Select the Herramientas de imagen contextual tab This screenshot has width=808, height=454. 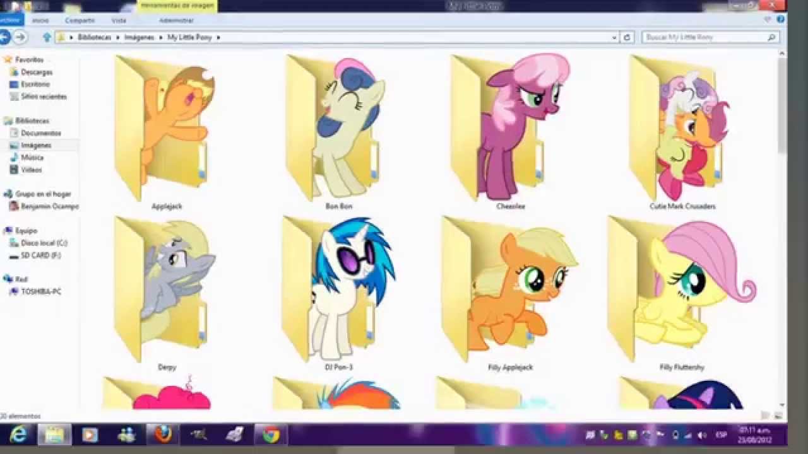[x=177, y=6]
